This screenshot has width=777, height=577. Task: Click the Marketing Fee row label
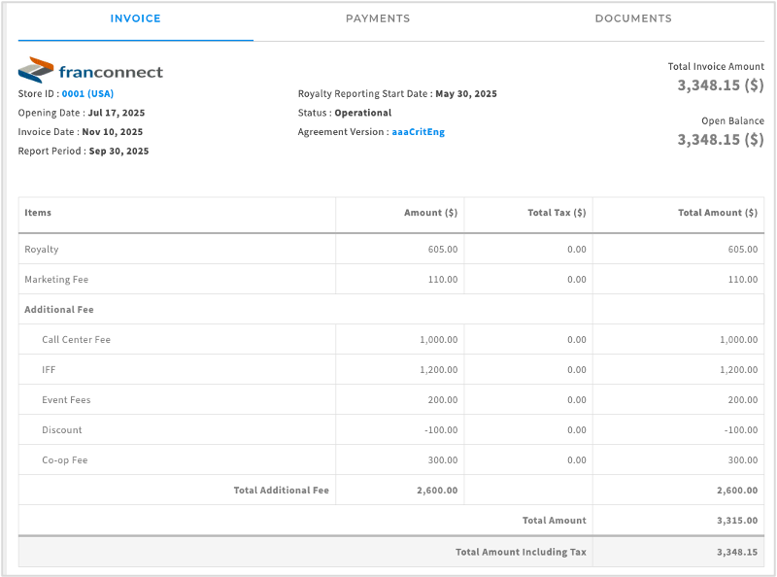point(56,280)
